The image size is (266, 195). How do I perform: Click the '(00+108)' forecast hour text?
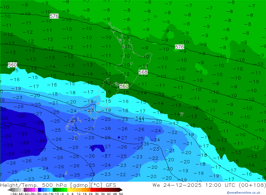(x=252, y=185)
